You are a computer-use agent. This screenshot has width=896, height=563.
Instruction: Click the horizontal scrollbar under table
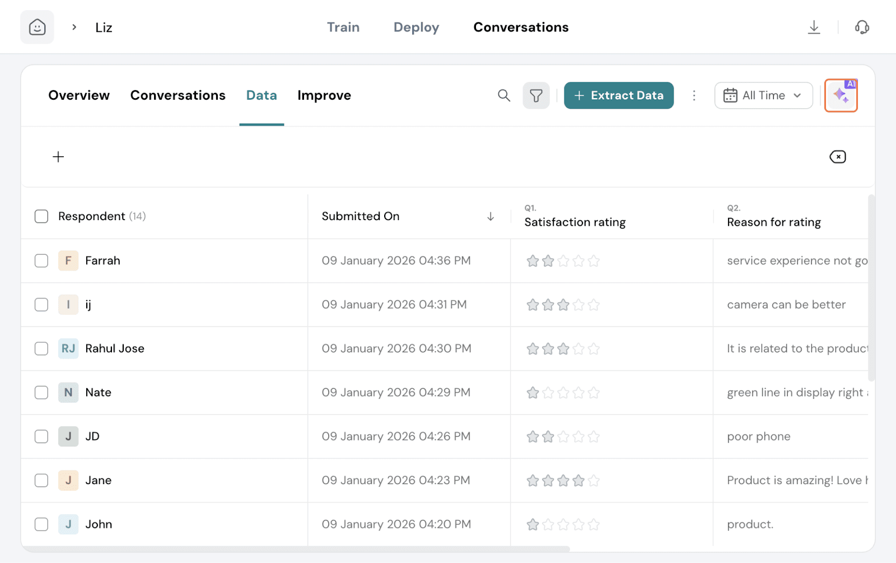click(x=296, y=549)
